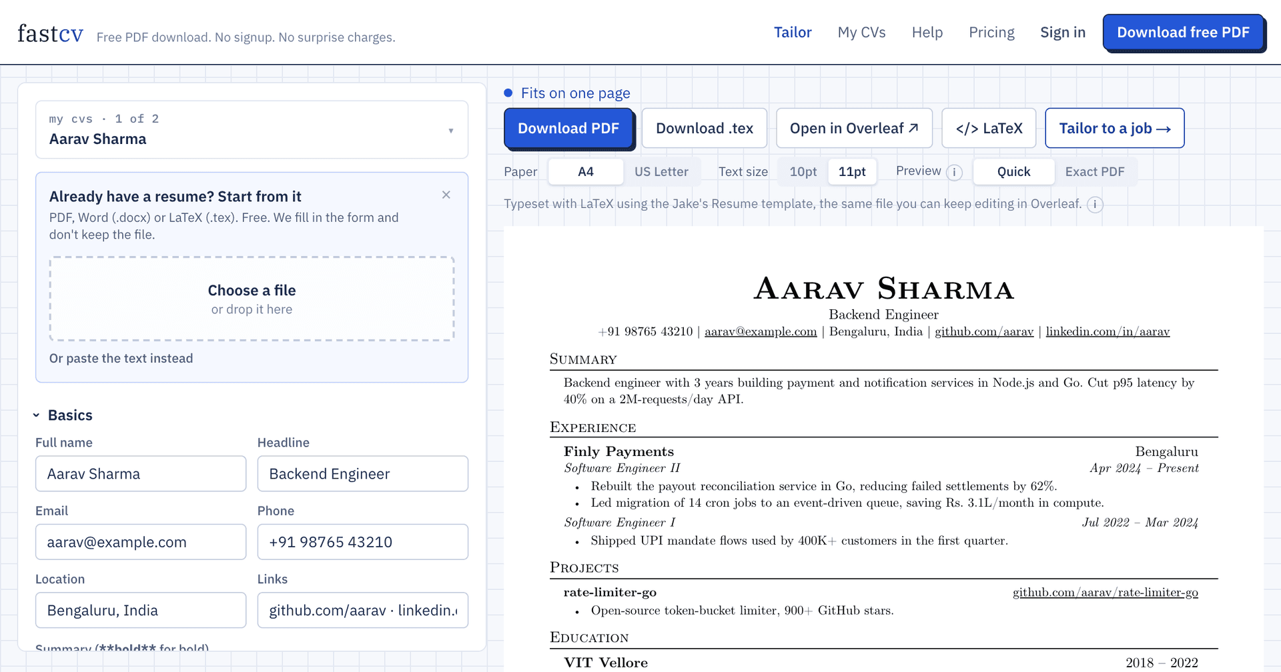The image size is (1281, 672).
Task: Open My CVs in navigation
Action: (861, 32)
